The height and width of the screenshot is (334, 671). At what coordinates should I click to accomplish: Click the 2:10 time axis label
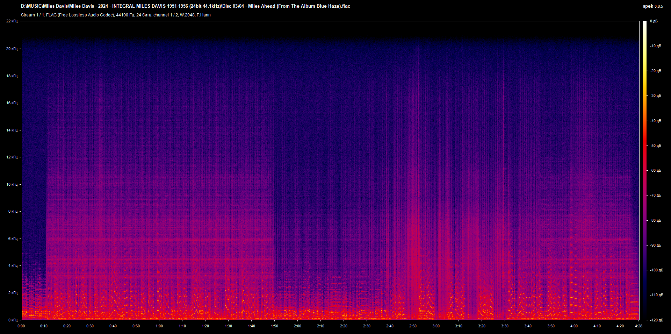320,326
